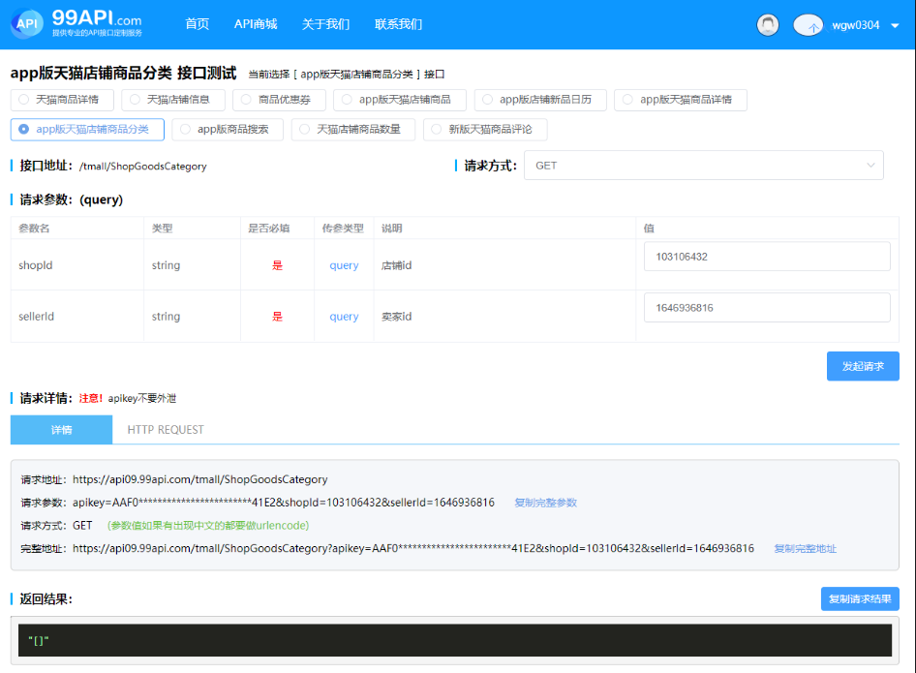
Task: Open 联系我们 page
Action: coord(398,24)
